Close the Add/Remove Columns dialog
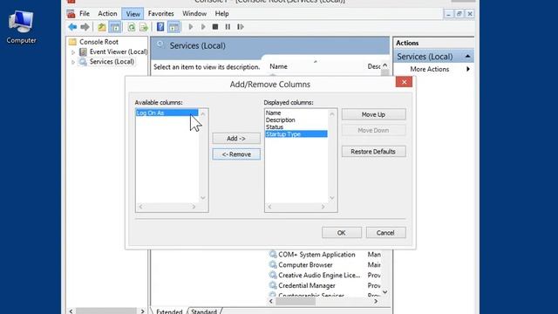The image size is (558, 314). [404, 82]
